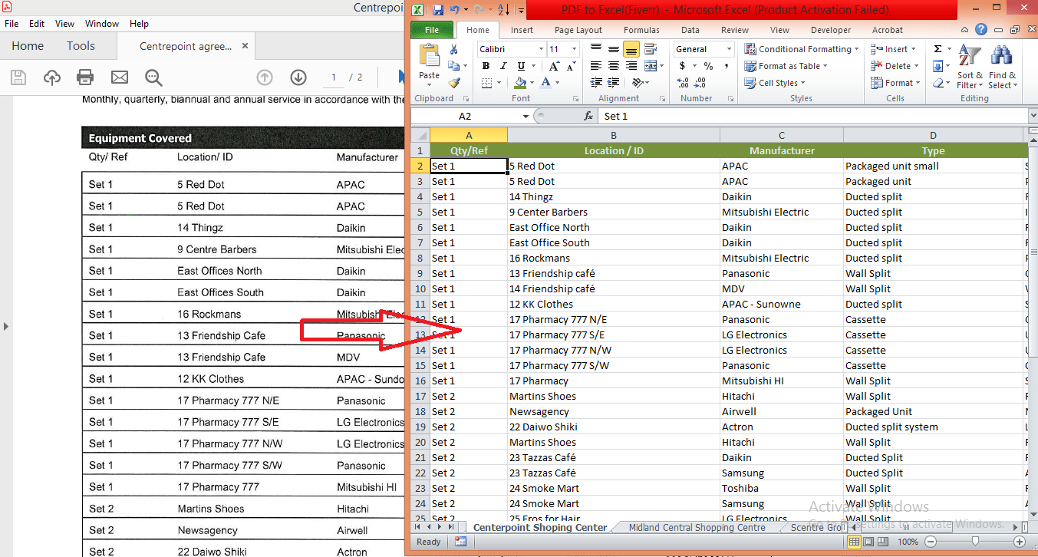Open the Cell Styles dropdown
This screenshot has height=557, width=1038.
click(776, 83)
